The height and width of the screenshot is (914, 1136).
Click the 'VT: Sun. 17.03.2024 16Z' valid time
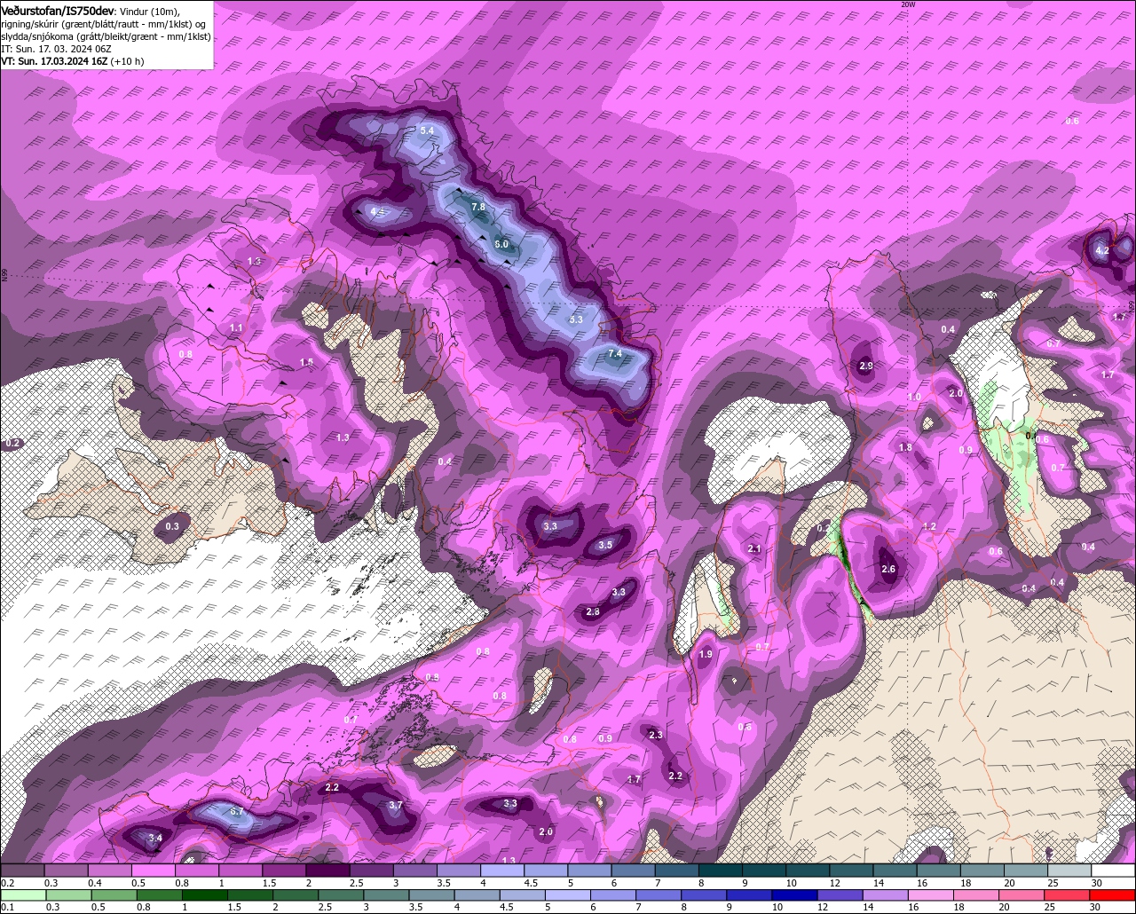click(54, 61)
